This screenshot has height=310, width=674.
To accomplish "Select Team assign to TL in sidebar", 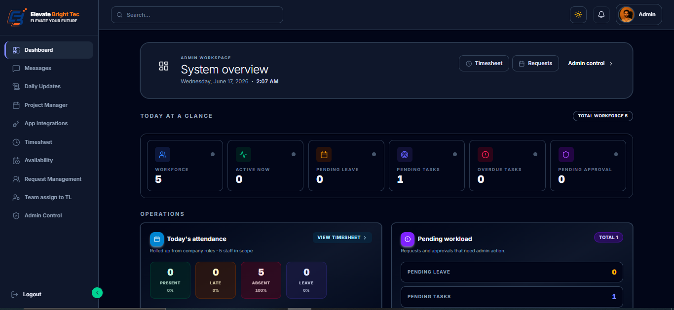I will pyautogui.click(x=49, y=198).
